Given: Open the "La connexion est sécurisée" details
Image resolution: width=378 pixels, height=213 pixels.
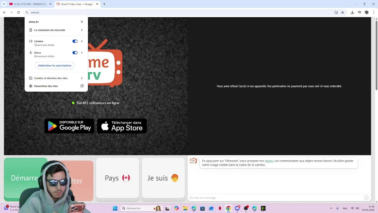Looking at the screenshot, I should [x=56, y=30].
